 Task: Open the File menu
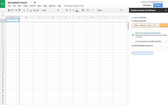[9, 6]
